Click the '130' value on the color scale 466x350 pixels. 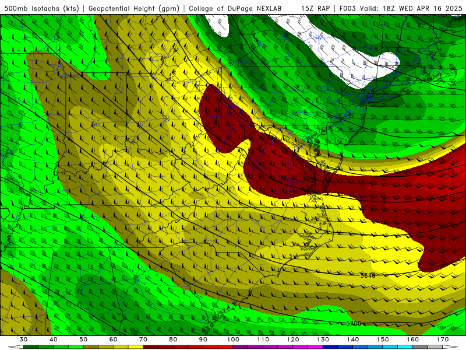(x=323, y=339)
